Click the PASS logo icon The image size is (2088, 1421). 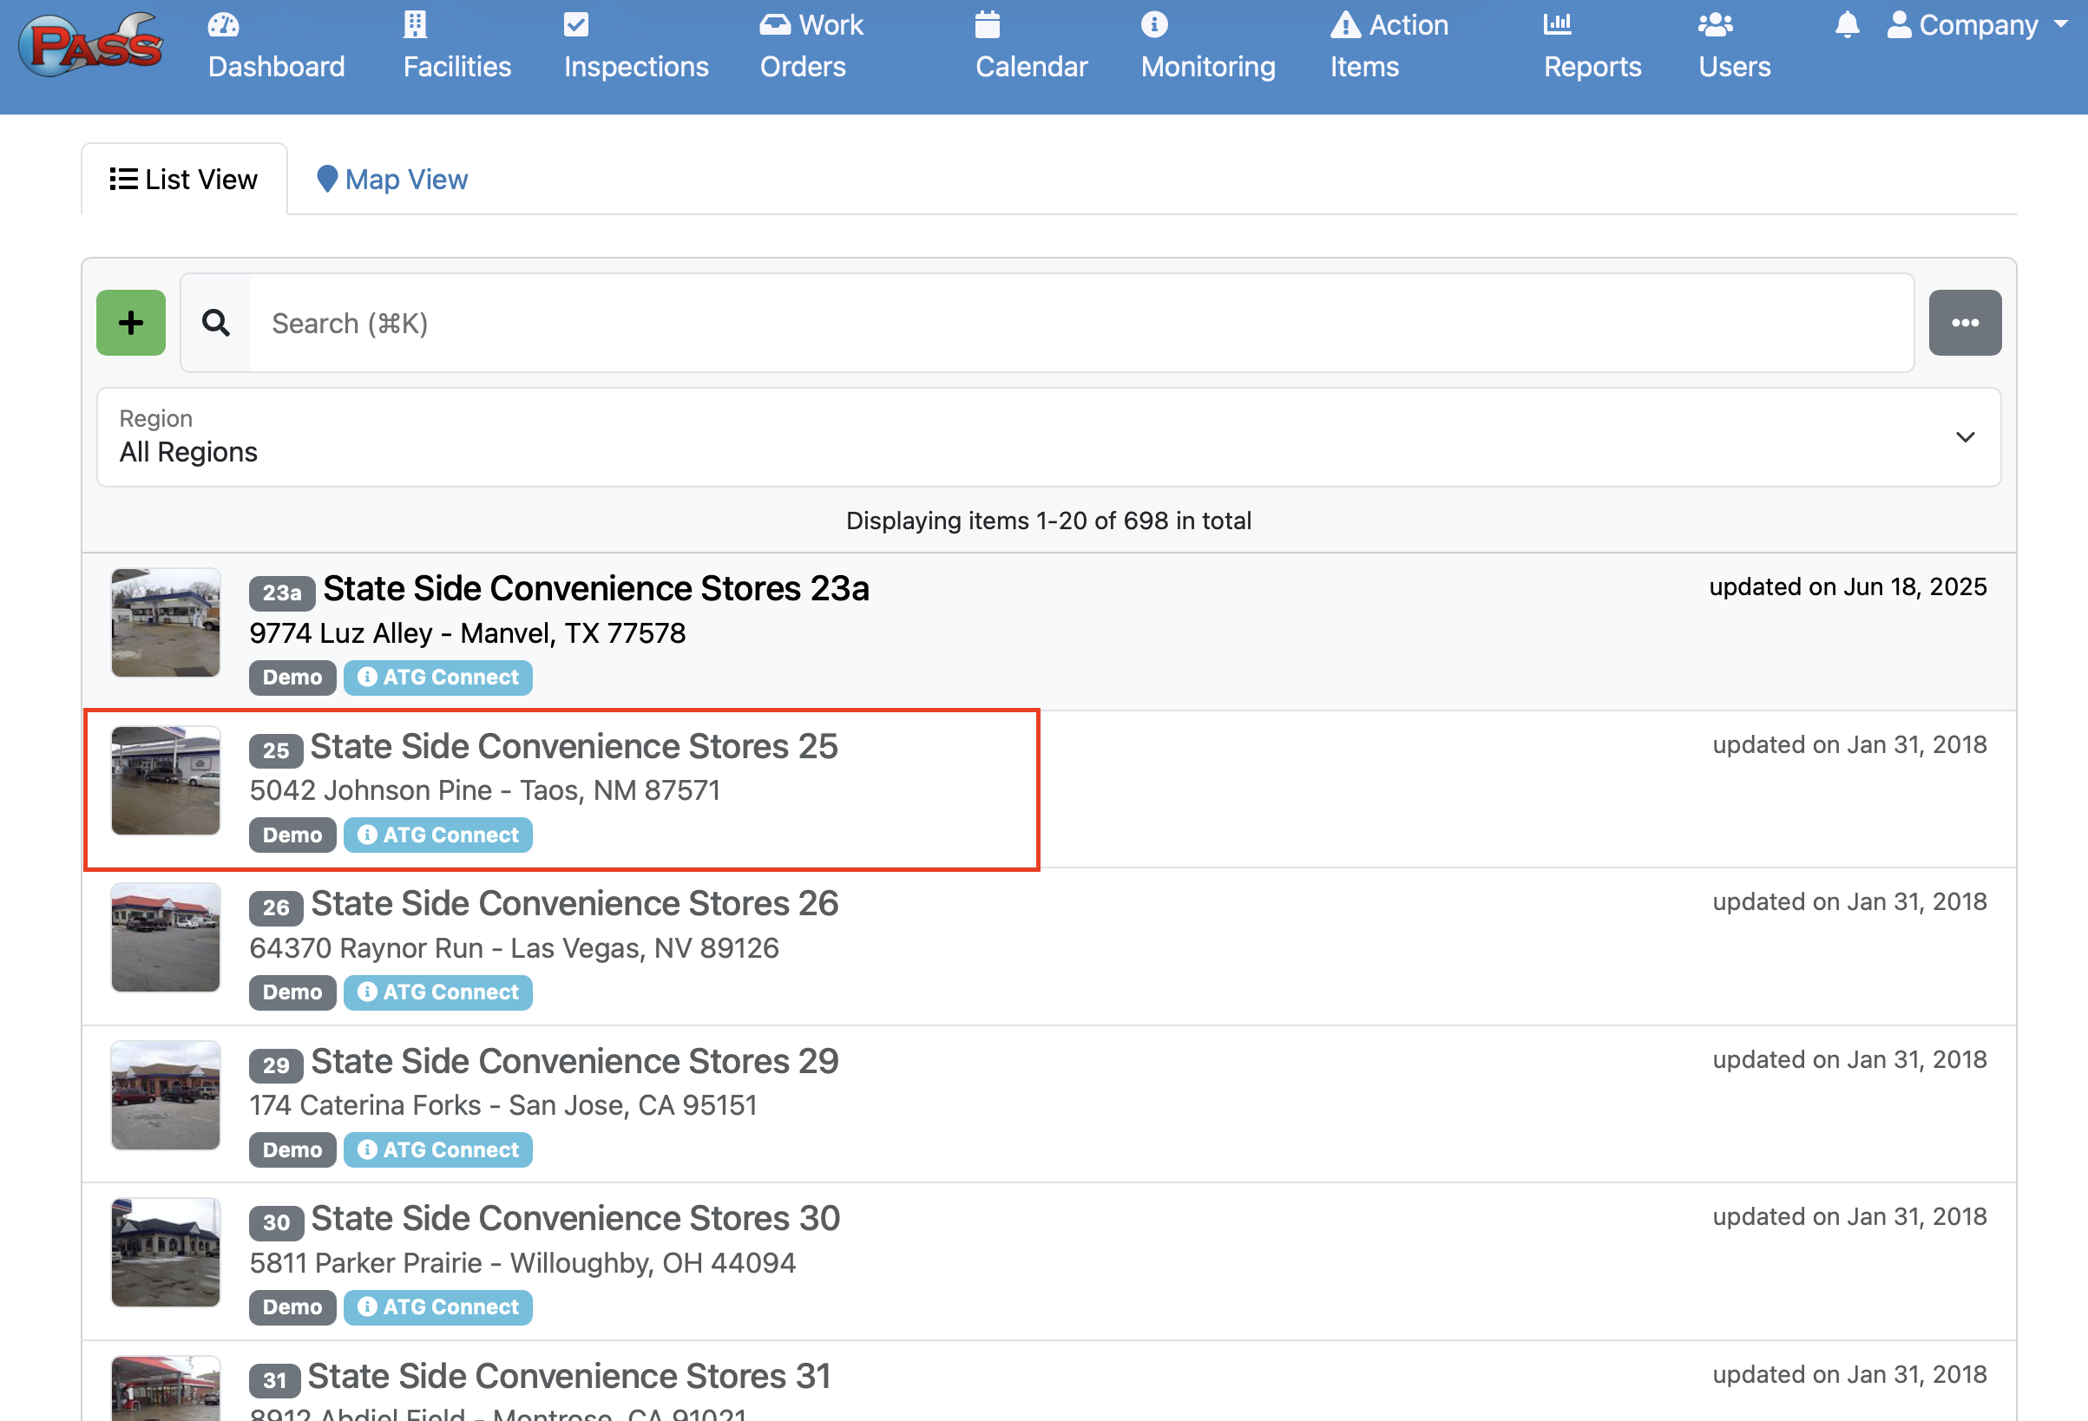(94, 45)
